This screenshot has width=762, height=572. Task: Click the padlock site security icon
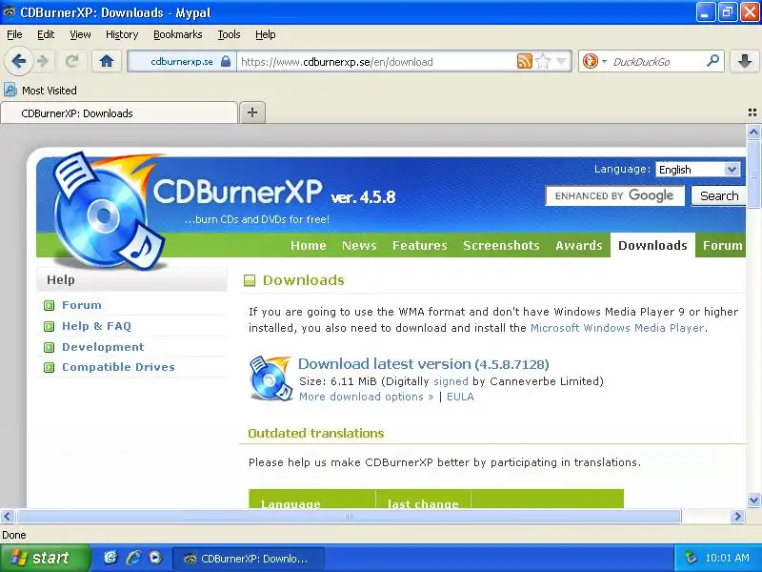[x=226, y=61]
